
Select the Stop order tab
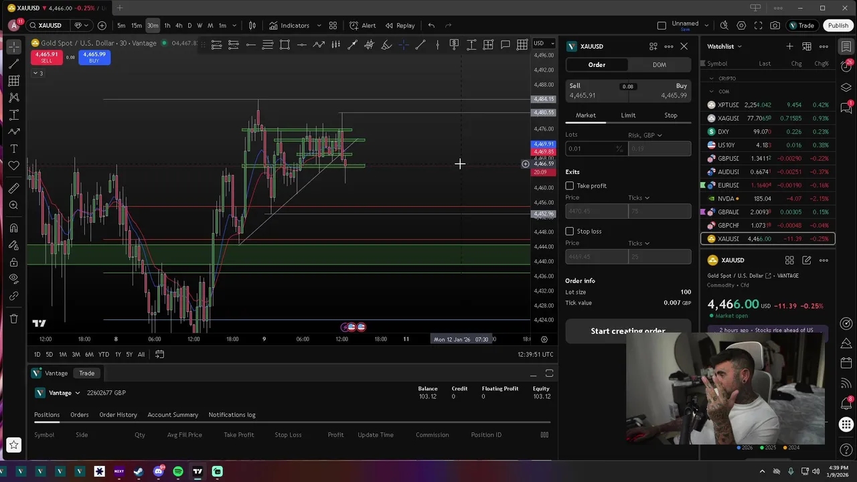point(670,115)
